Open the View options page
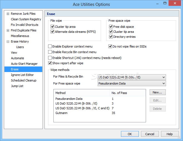The image size is (183, 141). point(14,53)
